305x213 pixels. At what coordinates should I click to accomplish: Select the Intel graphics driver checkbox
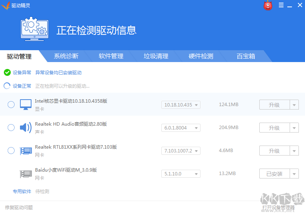(x=11, y=105)
